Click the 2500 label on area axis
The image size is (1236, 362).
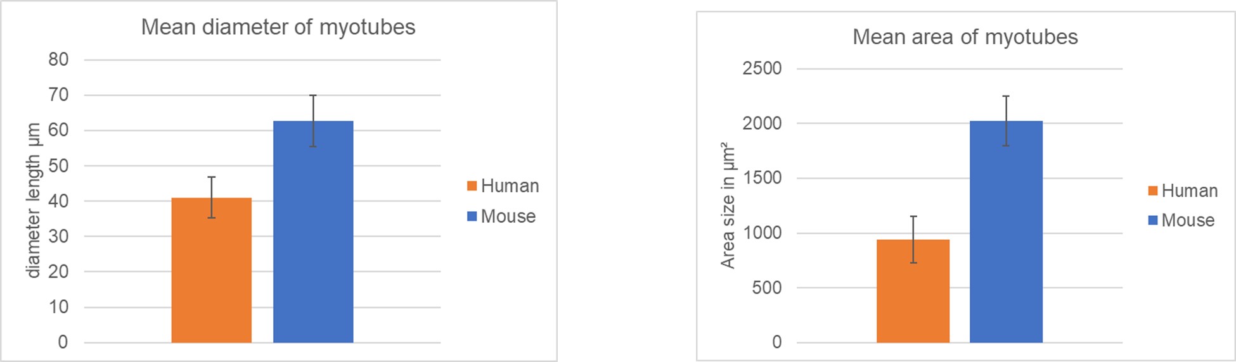[762, 68]
